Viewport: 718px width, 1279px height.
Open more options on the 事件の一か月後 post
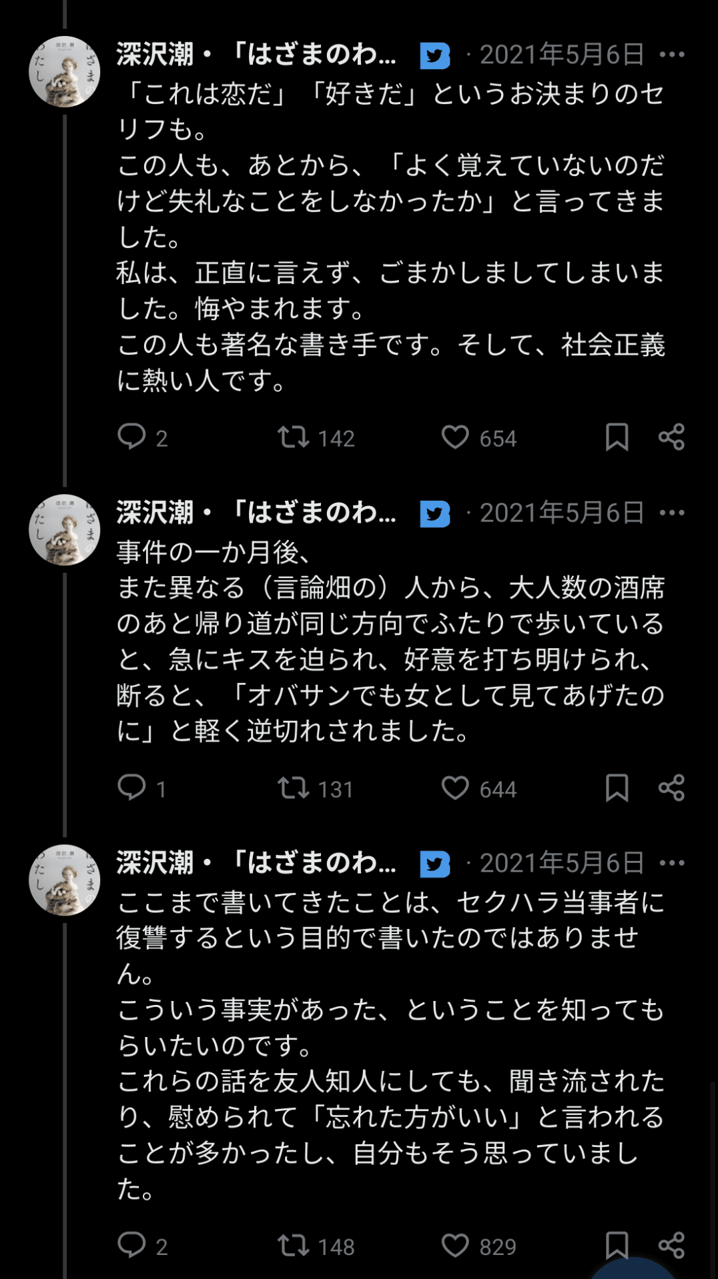(x=672, y=513)
